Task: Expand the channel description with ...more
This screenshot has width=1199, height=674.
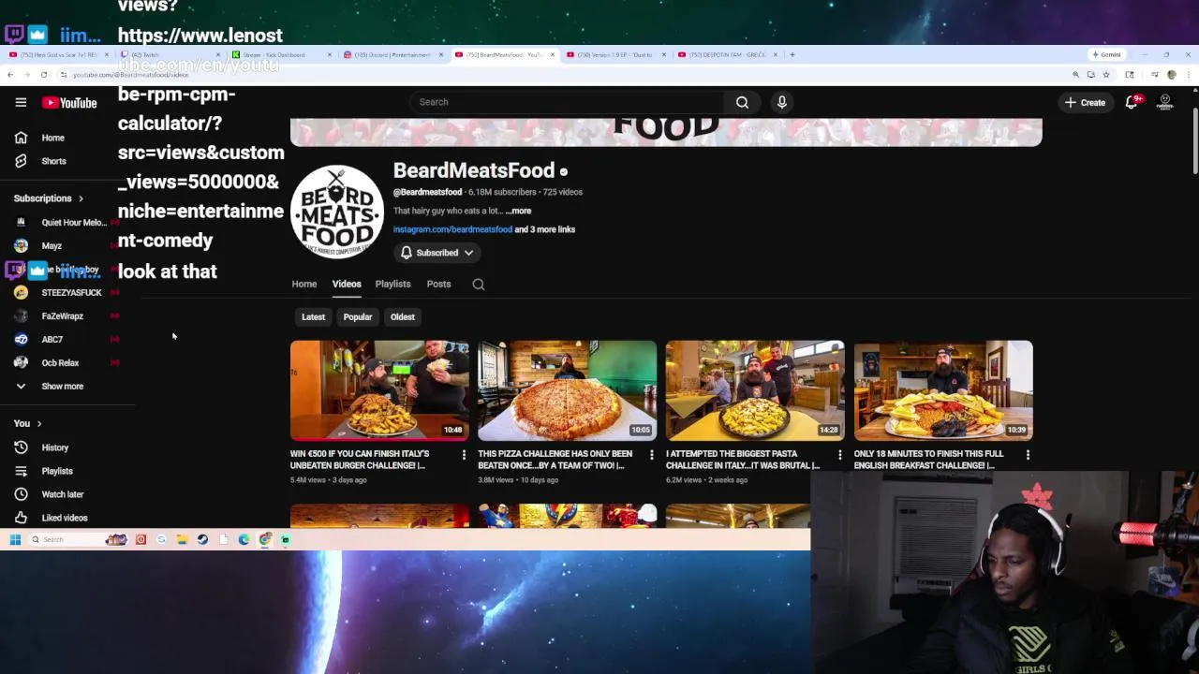Action: click(x=518, y=211)
